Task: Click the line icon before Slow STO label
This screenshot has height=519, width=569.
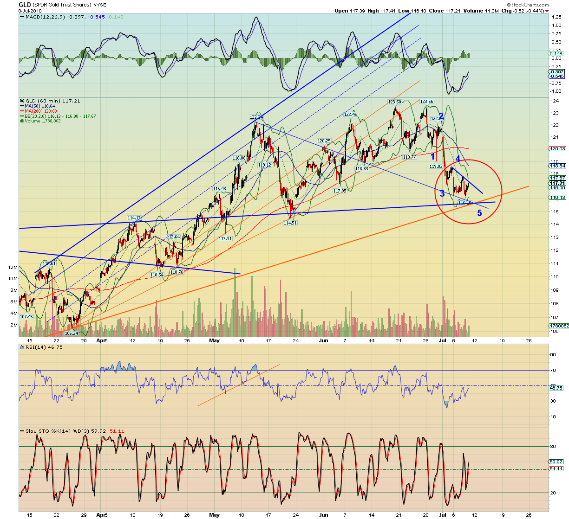Action: [22, 431]
